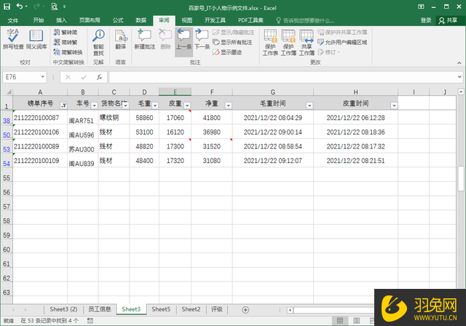Expand the formula bar
466x326 pixels.
point(459,77)
